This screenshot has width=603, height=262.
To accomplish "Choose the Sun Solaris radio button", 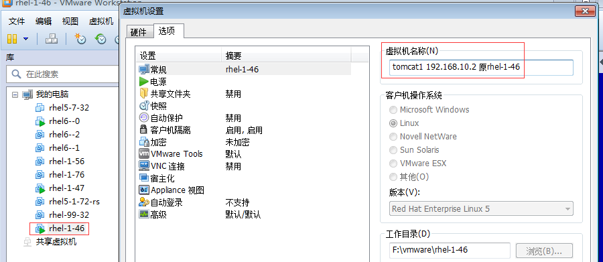I will (x=393, y=150).
